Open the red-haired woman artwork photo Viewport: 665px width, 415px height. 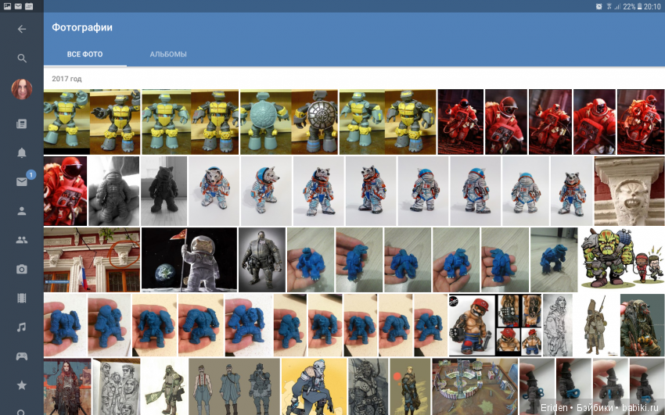(x=67, y=386)
